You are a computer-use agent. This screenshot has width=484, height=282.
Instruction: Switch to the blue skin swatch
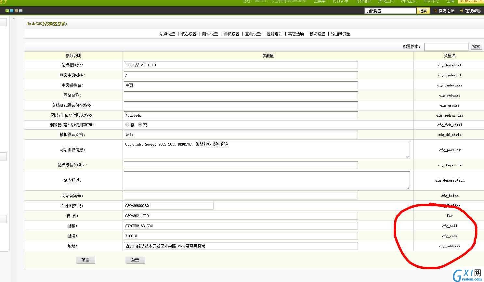pos(12,11)
